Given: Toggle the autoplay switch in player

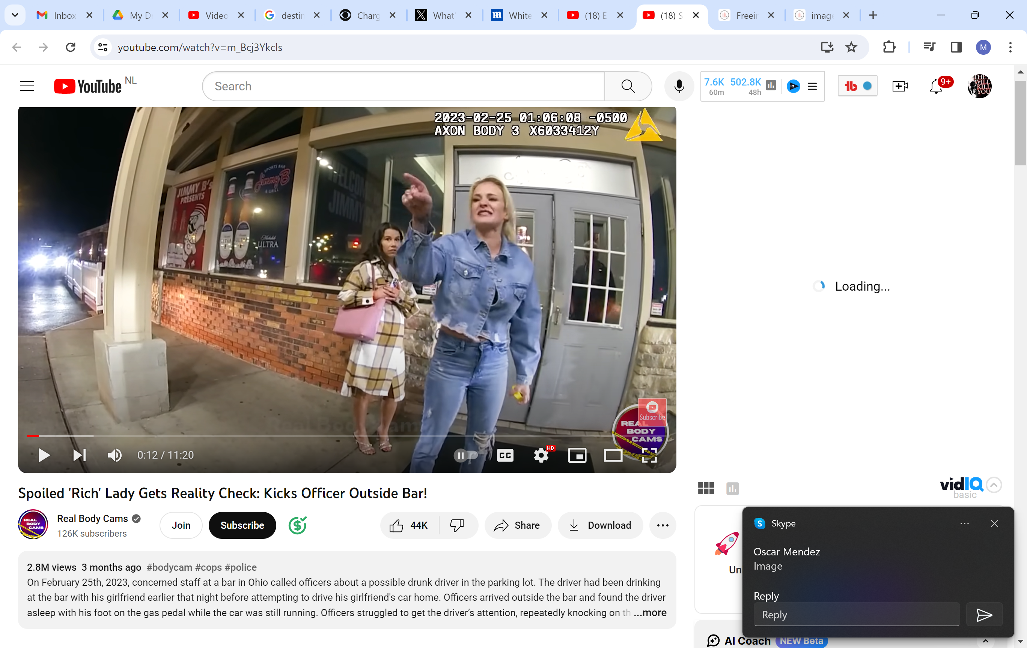Looking at the screenshot, I should 465,455.
